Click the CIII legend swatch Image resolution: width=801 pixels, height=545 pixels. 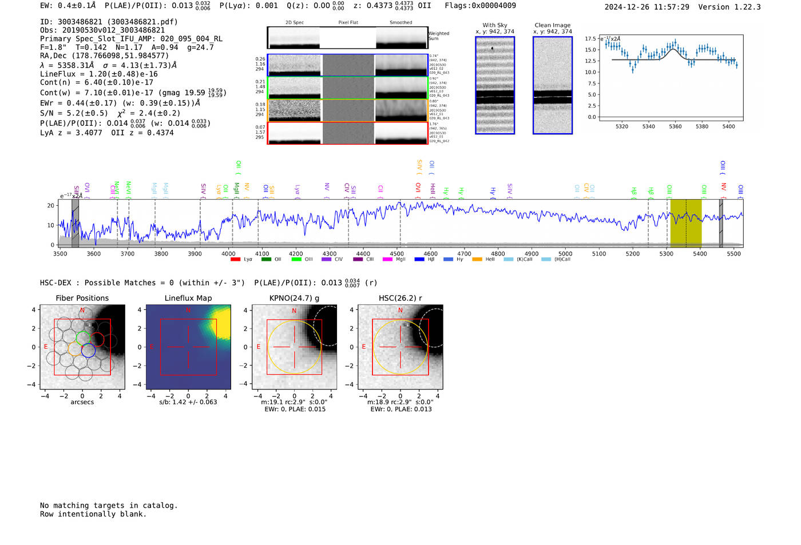point(358,260)
